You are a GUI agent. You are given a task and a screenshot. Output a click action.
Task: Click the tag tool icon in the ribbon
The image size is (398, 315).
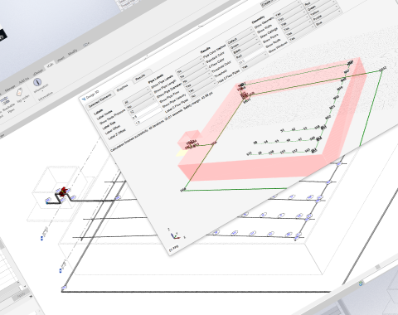tap(19, 92)
